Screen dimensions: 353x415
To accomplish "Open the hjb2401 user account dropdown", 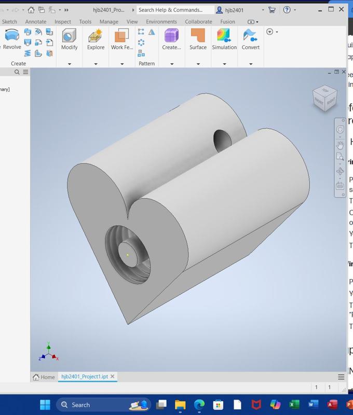I will tap(263, 10).
